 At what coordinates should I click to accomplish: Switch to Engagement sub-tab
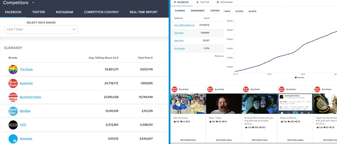pos(198,11)
